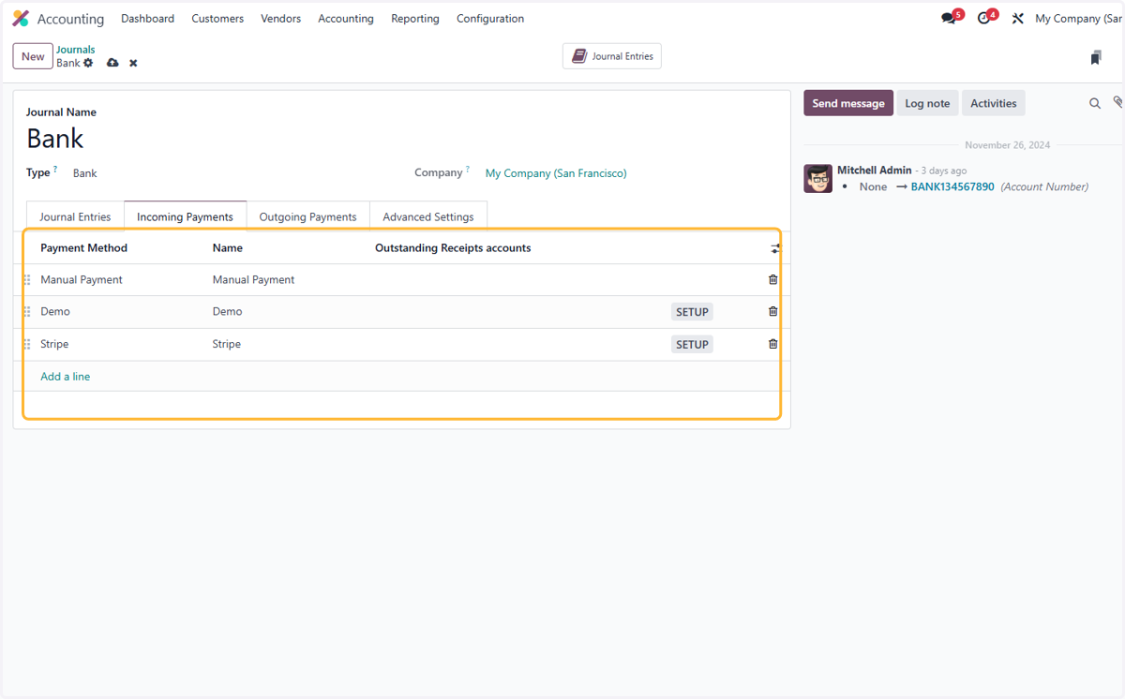Open the Reporting menu
Viewport: 1125px width, 699px height.
[414, 19]
